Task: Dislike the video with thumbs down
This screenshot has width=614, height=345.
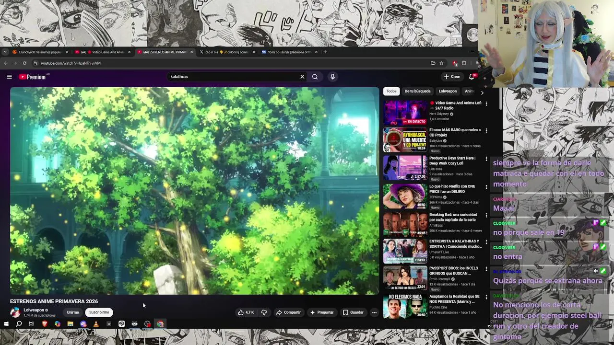Action: [264, 312]
